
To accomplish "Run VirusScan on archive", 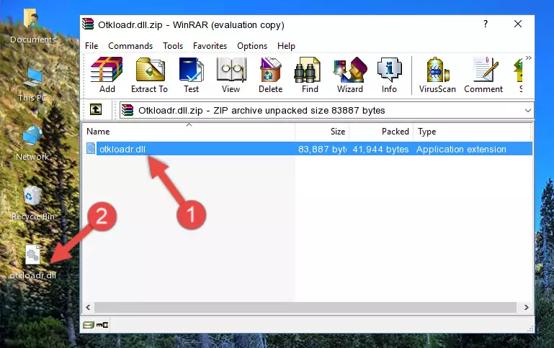I will coord(437,75).
